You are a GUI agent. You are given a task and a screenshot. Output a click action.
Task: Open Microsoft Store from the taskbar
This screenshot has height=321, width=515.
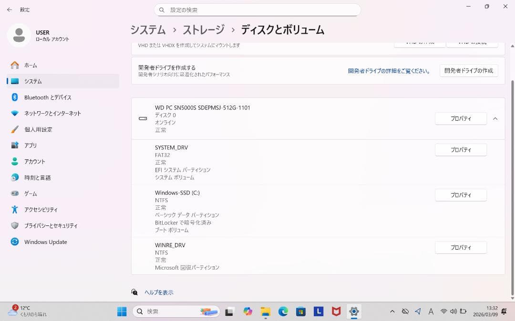tap(301, 311)
